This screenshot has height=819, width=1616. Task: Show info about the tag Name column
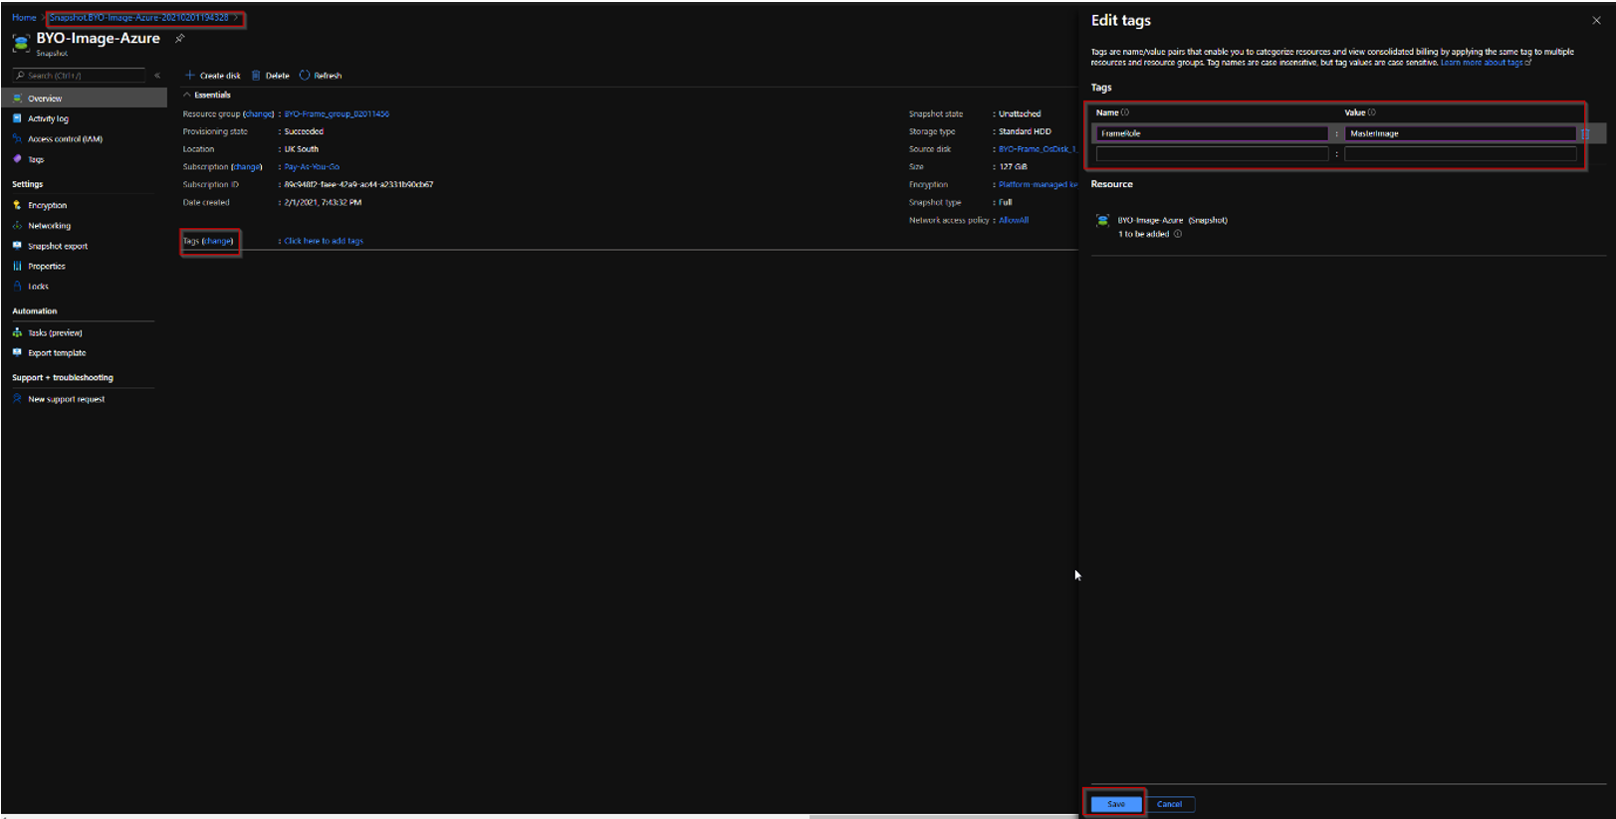click(x=1125, y=112)
